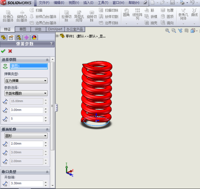Select the Linear Pattern (线性阵列) tool
Image resolution: width=200 pixels, height=189 pixels.
click(137, 14)
